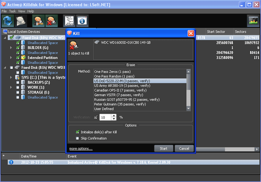Expand the BUILDER (G:) tree node

pos(11,48)
